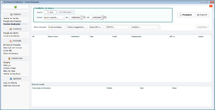
Task: Sort table by 'Vendedor' column header
Action: (x=79, y=36)
